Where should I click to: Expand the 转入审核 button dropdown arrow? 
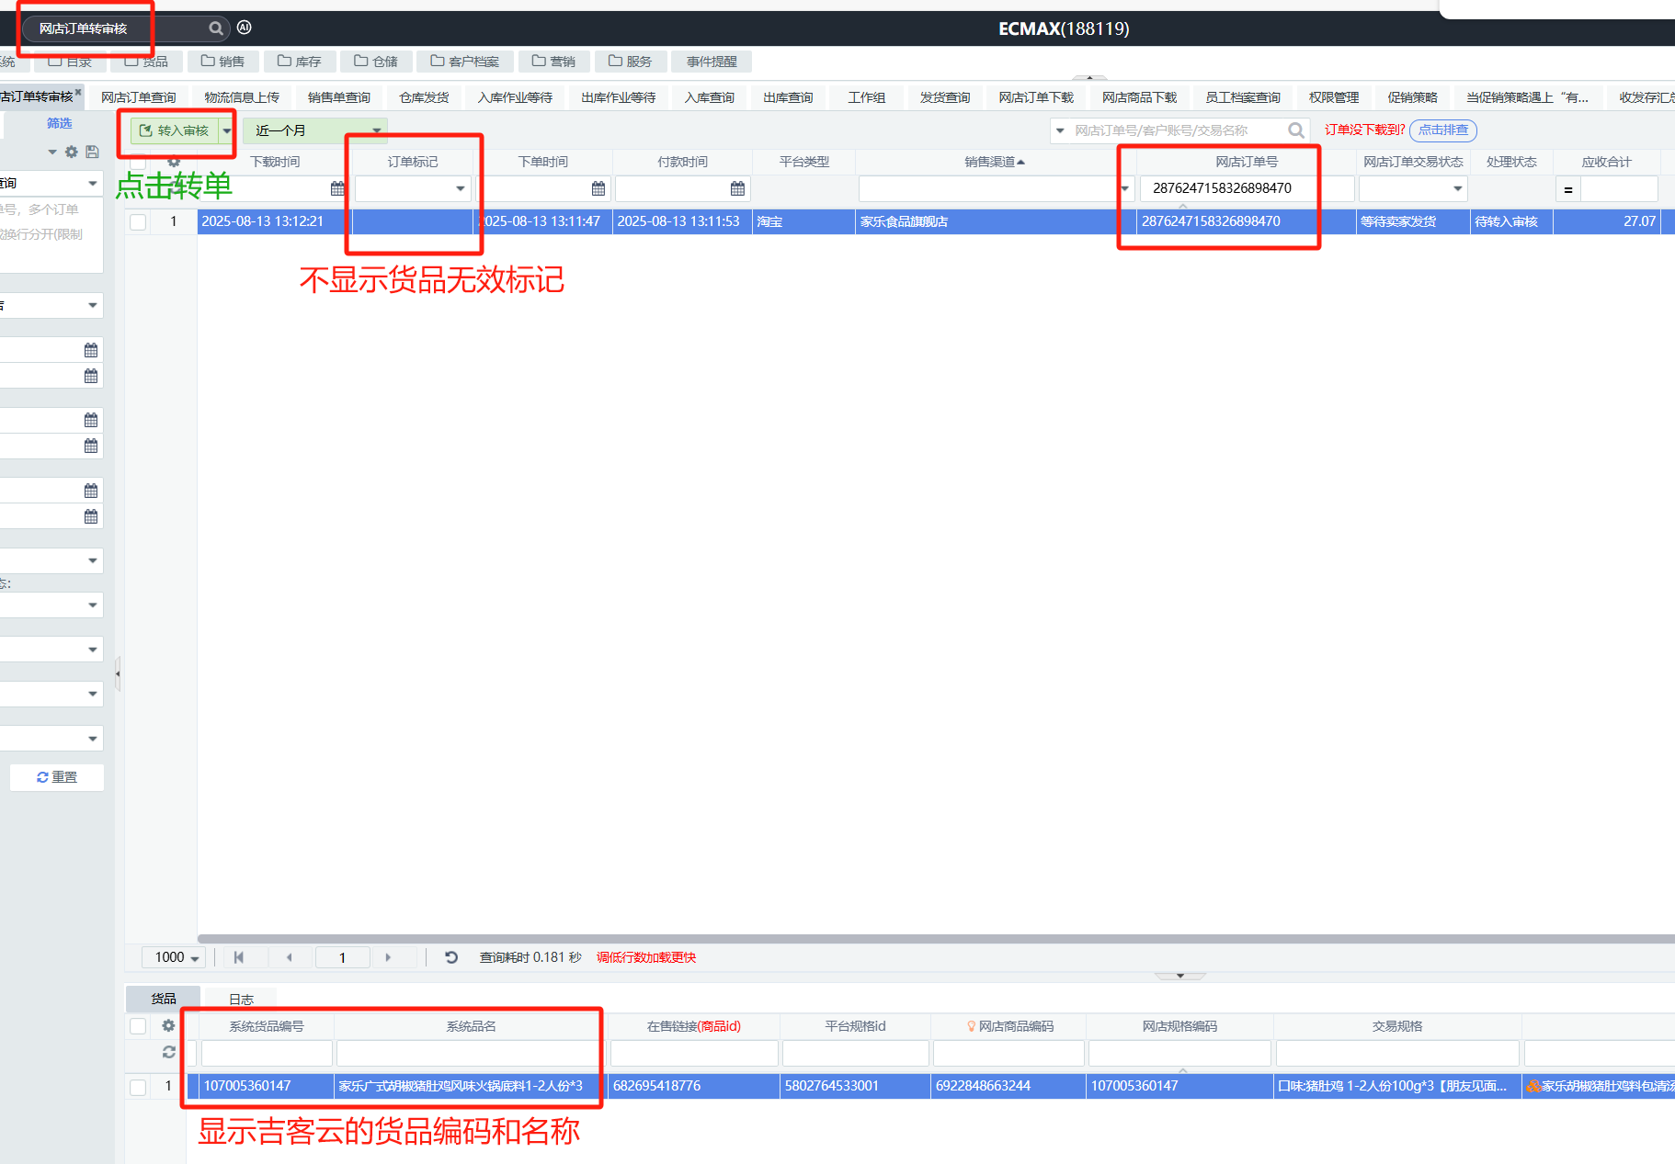click(226, 130)
